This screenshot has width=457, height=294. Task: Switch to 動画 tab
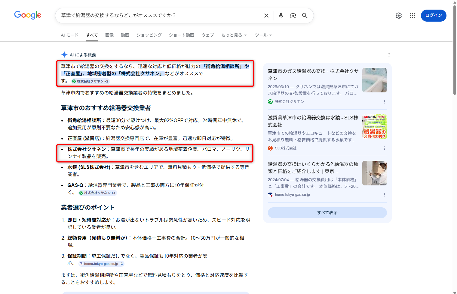tap(125, 35)
